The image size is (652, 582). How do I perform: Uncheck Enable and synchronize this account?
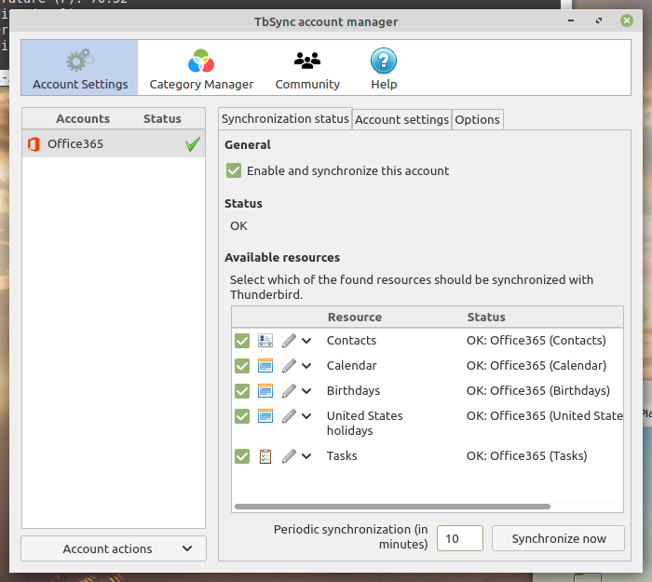pyautogui.click(x=234, y=171)
